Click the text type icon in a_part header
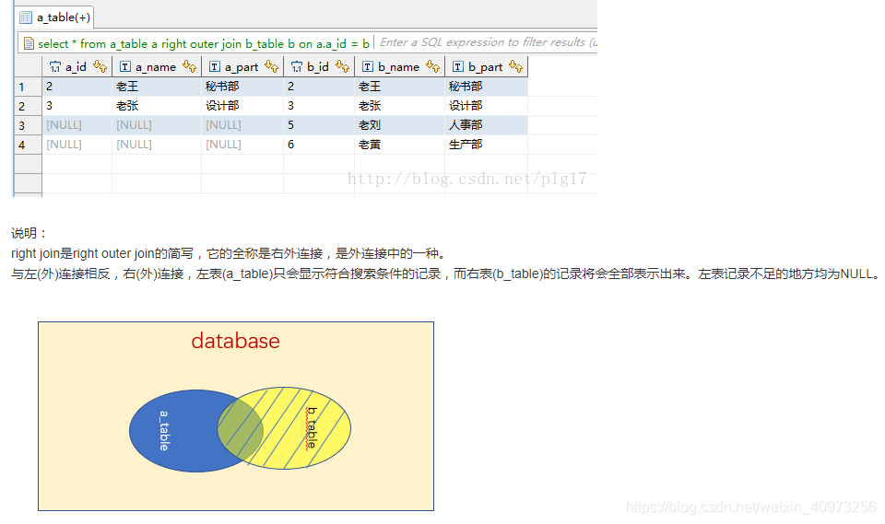Viewport: 885px width, 524px height. click(x=215, y=66)
